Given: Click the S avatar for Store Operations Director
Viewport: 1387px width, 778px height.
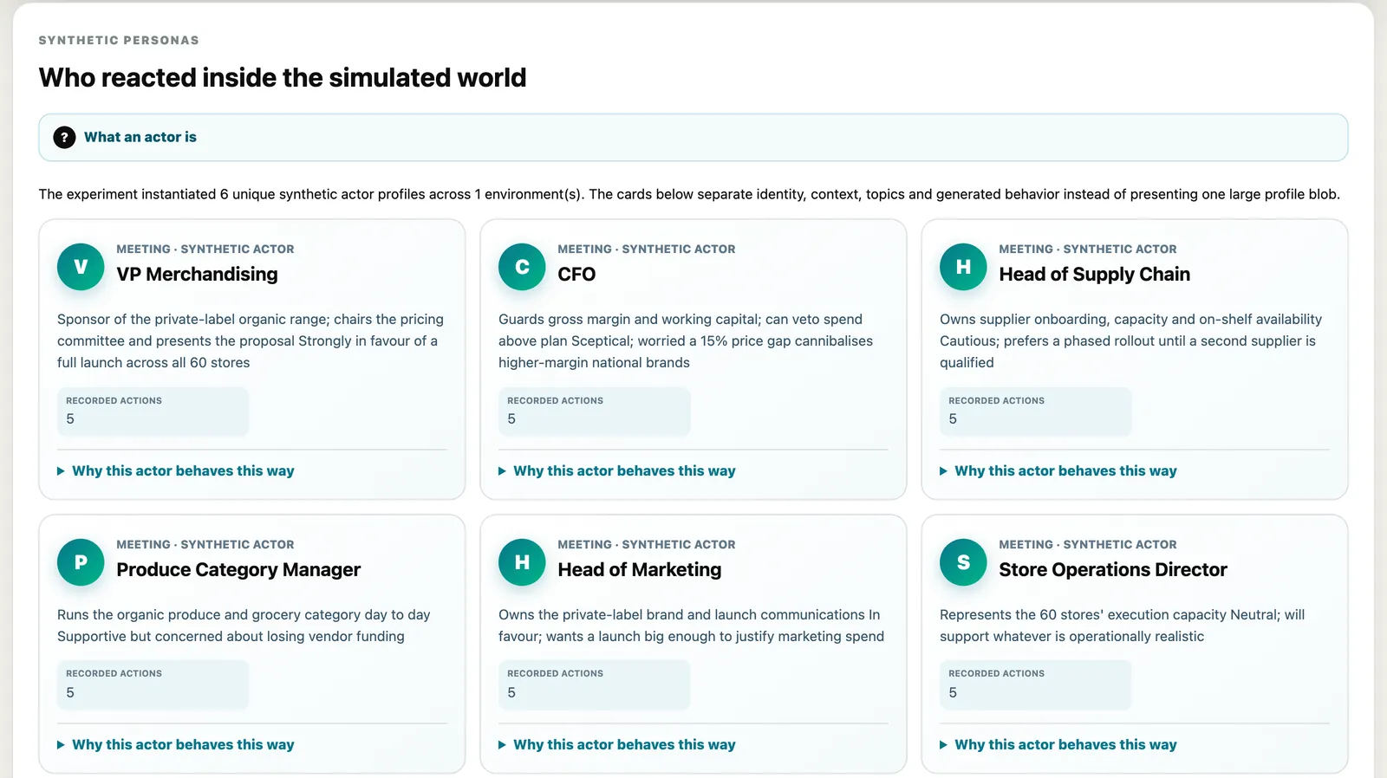Looking at the screenshot, I should [x=963, y=562].
